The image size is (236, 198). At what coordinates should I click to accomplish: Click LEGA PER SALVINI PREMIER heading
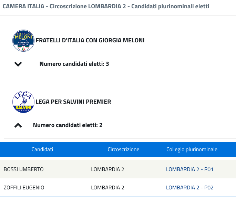73,102
